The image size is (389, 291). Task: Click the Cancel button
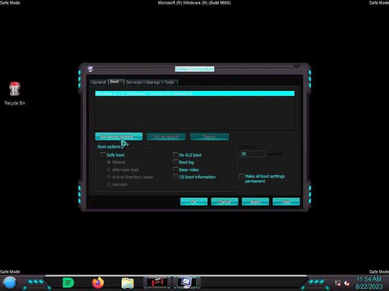coord(225,202)
